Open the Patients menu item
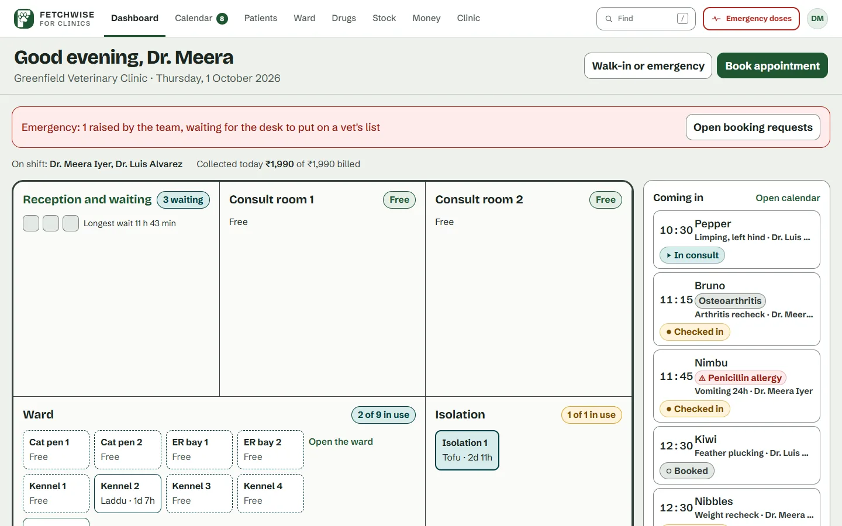The image size is (842, 526). click(x=261, y=18)
